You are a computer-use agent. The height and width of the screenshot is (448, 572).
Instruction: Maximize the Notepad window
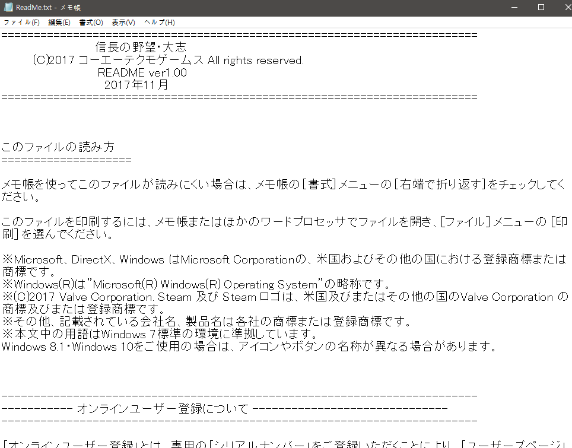541,7
